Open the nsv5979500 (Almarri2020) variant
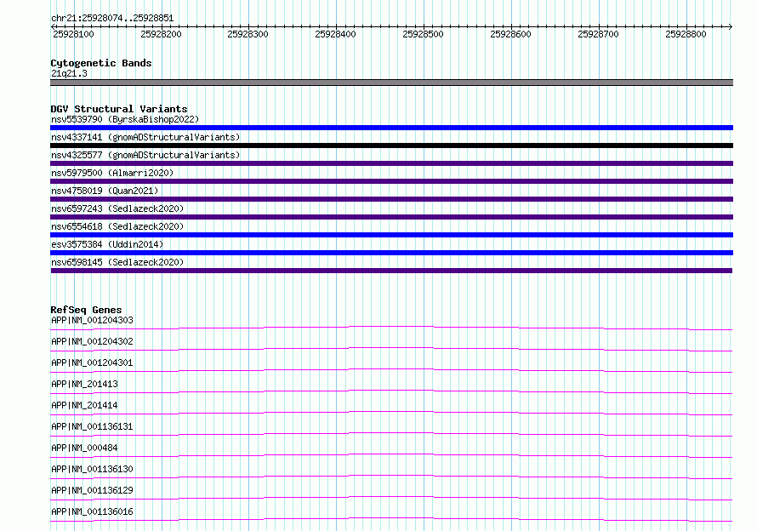 click(112, 173)
